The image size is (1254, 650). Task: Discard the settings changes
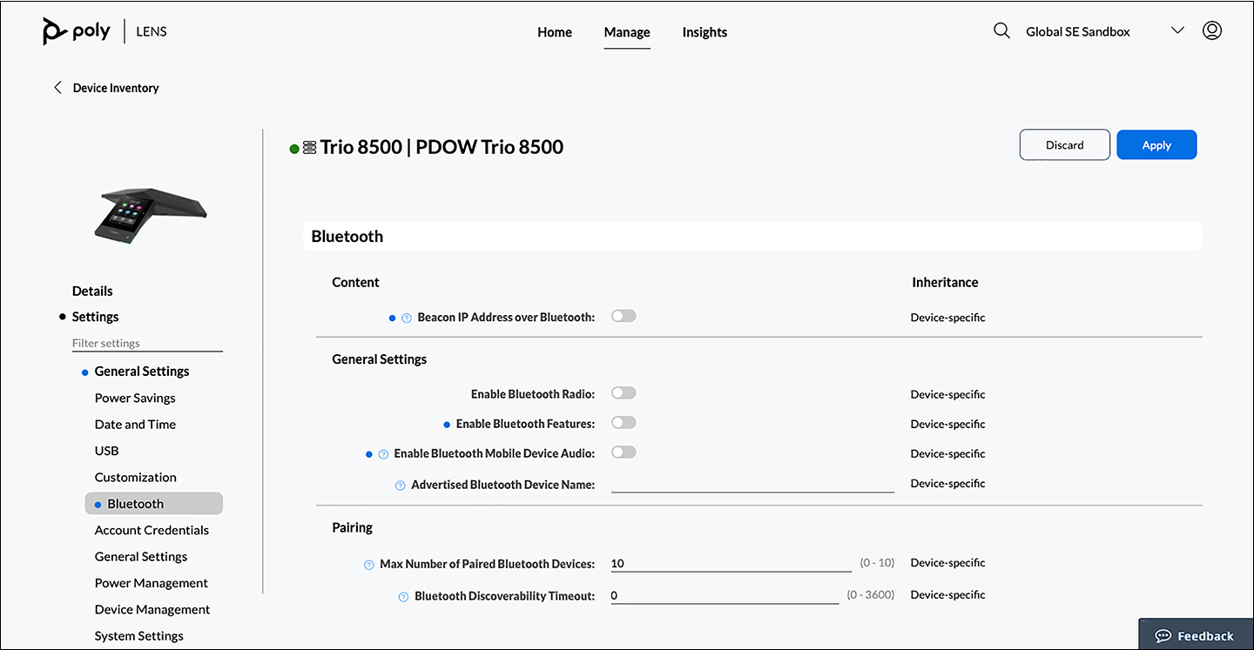pyautogui.click(x=1064, y=145)
